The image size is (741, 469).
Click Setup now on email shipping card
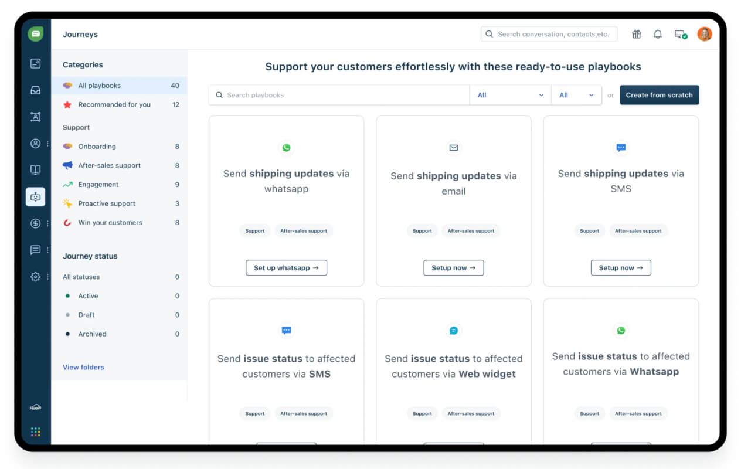click(454, 268)
